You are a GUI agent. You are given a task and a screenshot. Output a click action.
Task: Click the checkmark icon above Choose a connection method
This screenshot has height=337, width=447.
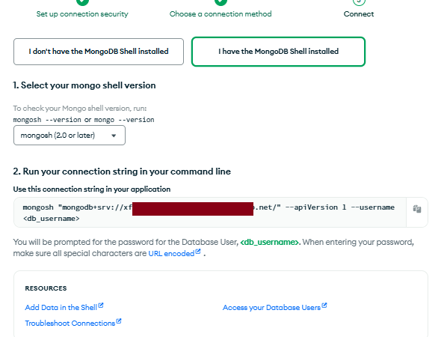coord(221,1)
